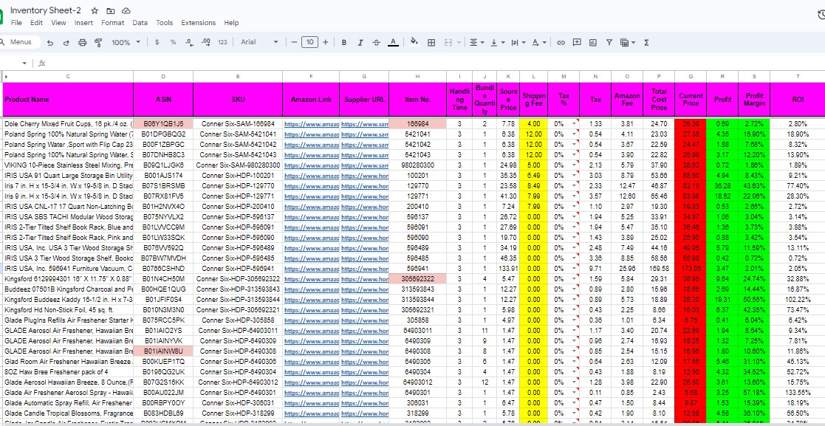Open the Format menu
The image size is (825, 426).
112,23
